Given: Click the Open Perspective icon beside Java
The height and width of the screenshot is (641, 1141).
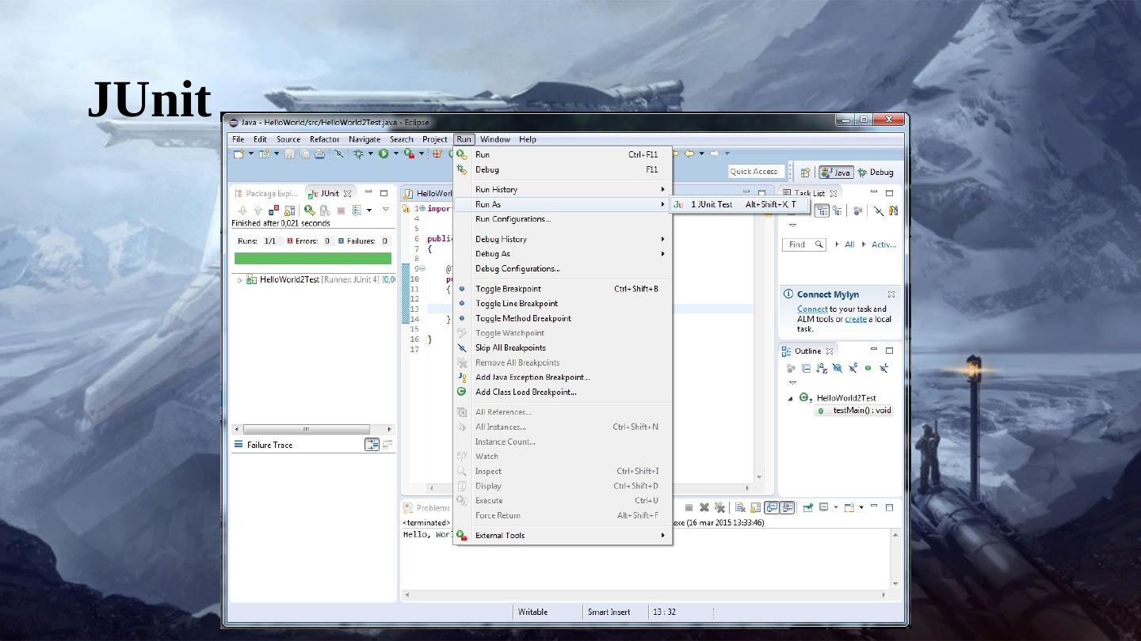Looking at the screenshot, I should click(805, 173).
